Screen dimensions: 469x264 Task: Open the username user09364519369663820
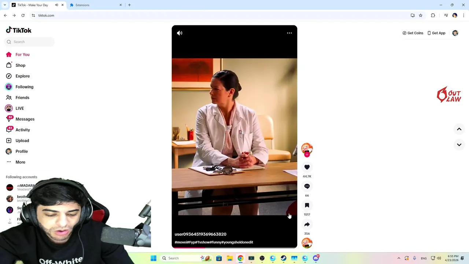coord(200,234)
